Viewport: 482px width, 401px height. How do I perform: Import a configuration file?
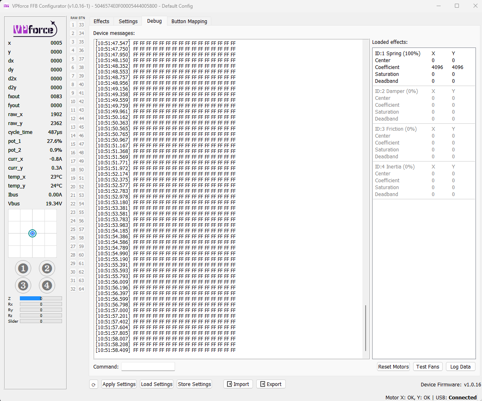238,384
